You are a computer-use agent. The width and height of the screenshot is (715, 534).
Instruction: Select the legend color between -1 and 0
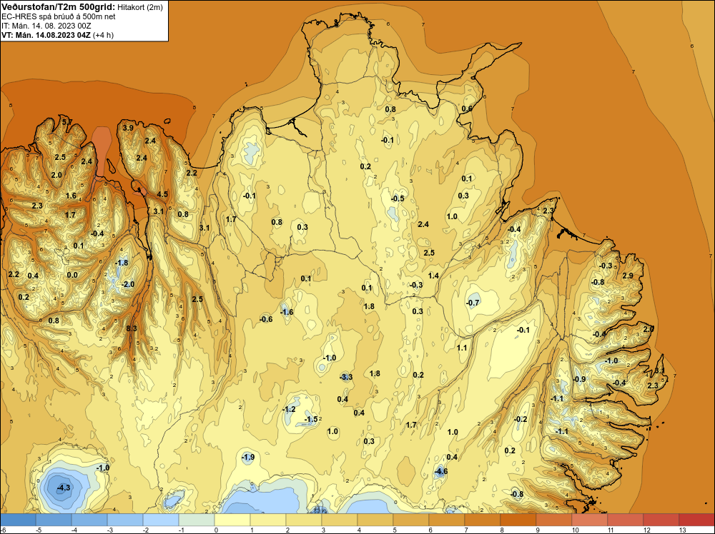(197, 520)
